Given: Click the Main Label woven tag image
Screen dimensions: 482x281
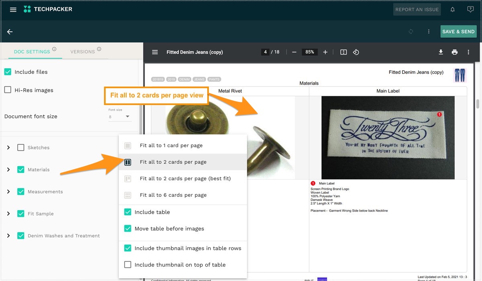Looking at the screenshot, I should point(388,137).
